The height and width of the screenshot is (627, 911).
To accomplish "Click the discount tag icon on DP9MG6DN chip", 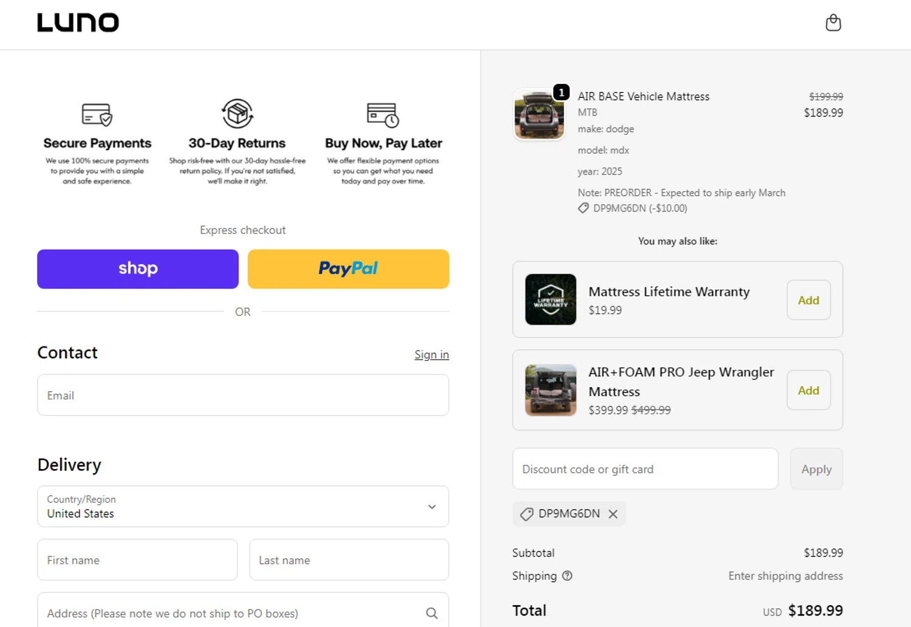I will (527, 514).
